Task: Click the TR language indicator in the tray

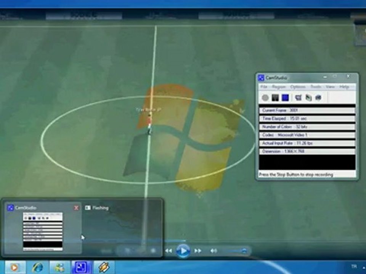Action: coord(354,266)
